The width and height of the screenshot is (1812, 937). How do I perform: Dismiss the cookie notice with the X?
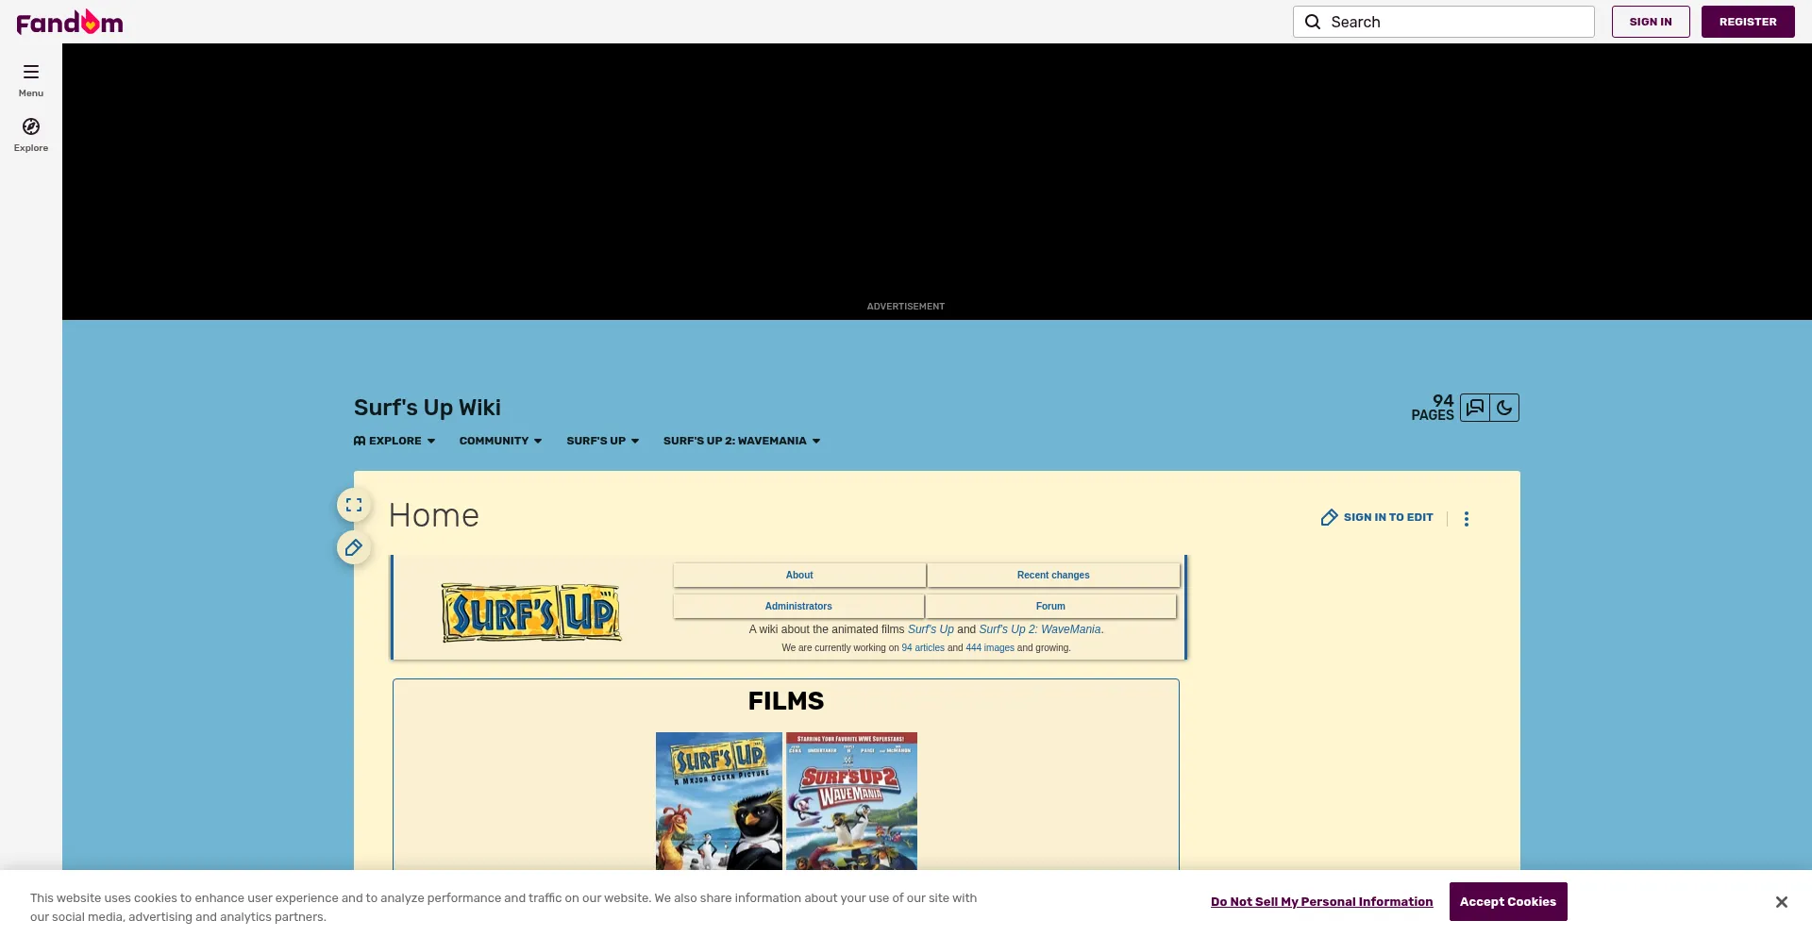coord(1781,901)
